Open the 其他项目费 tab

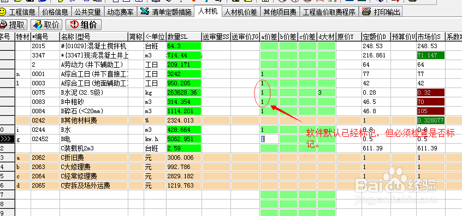click(280, 12)
